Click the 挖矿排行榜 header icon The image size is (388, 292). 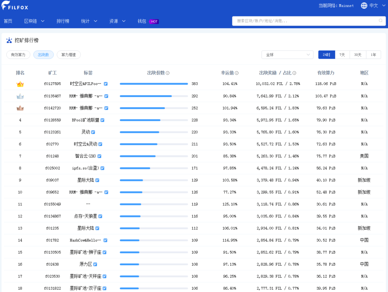click(9, 40)
